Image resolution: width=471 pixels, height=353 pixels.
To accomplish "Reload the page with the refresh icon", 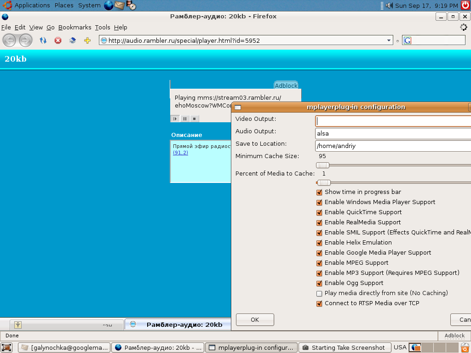I will pos(43,40).
